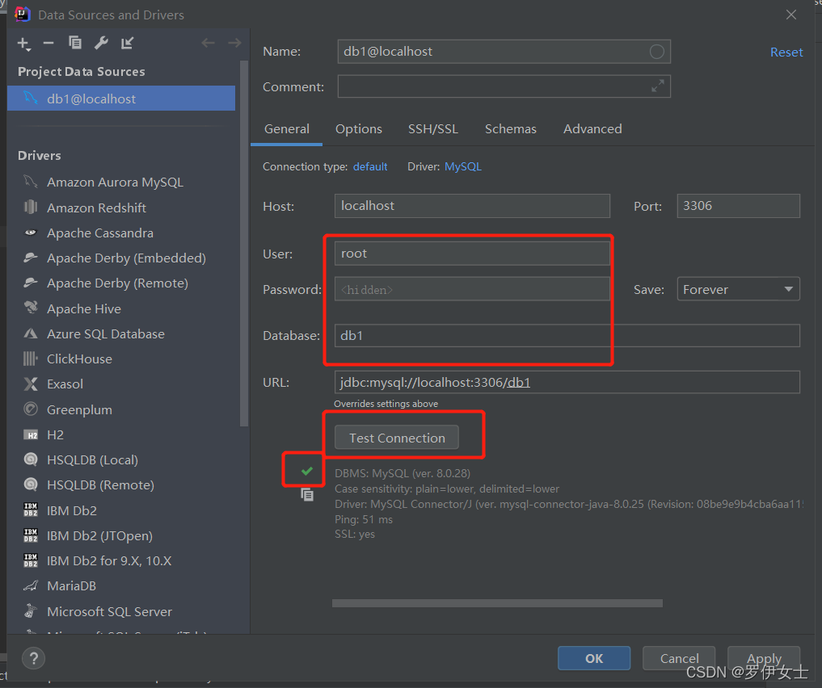Click the Reset link
822x688 pixels.
(786, 52)
